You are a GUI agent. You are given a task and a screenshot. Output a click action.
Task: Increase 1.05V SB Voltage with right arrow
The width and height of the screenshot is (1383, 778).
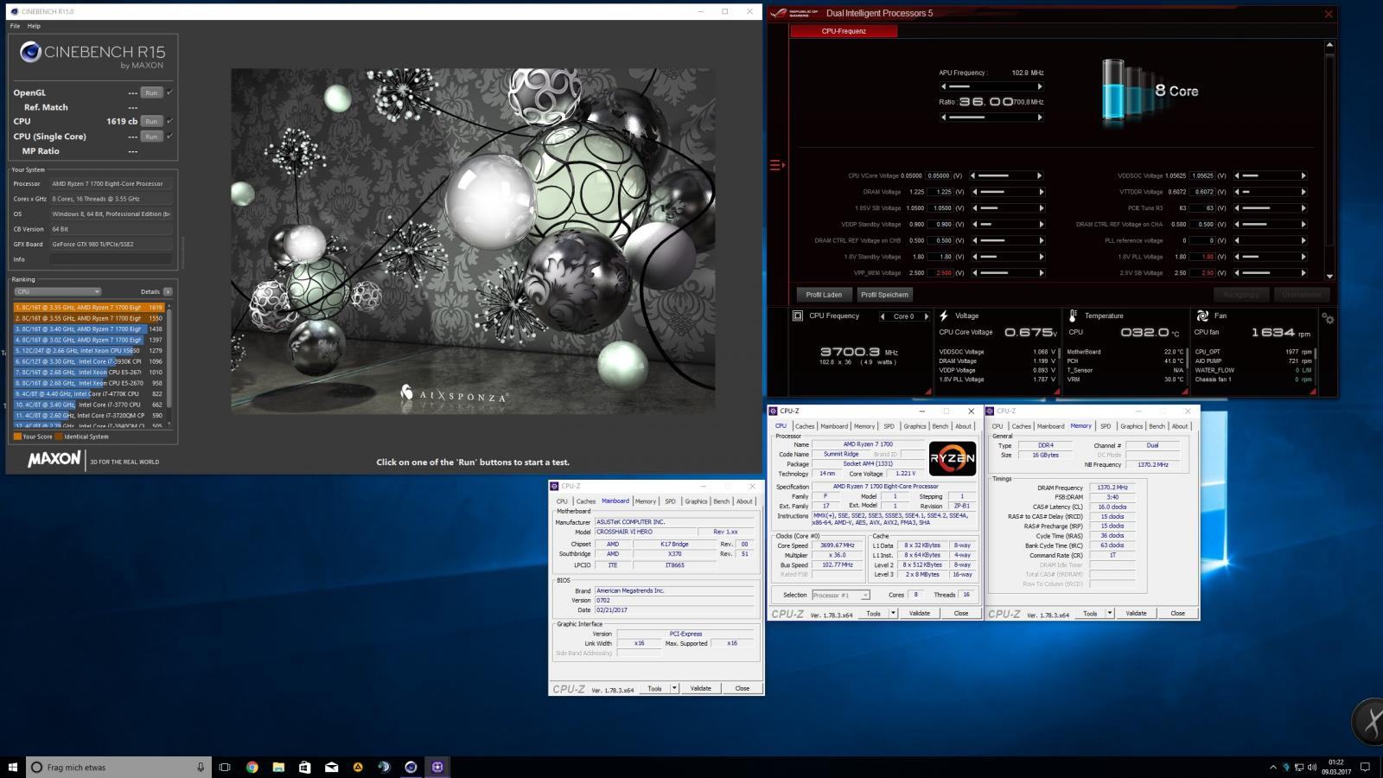(x=1041, y=208)
